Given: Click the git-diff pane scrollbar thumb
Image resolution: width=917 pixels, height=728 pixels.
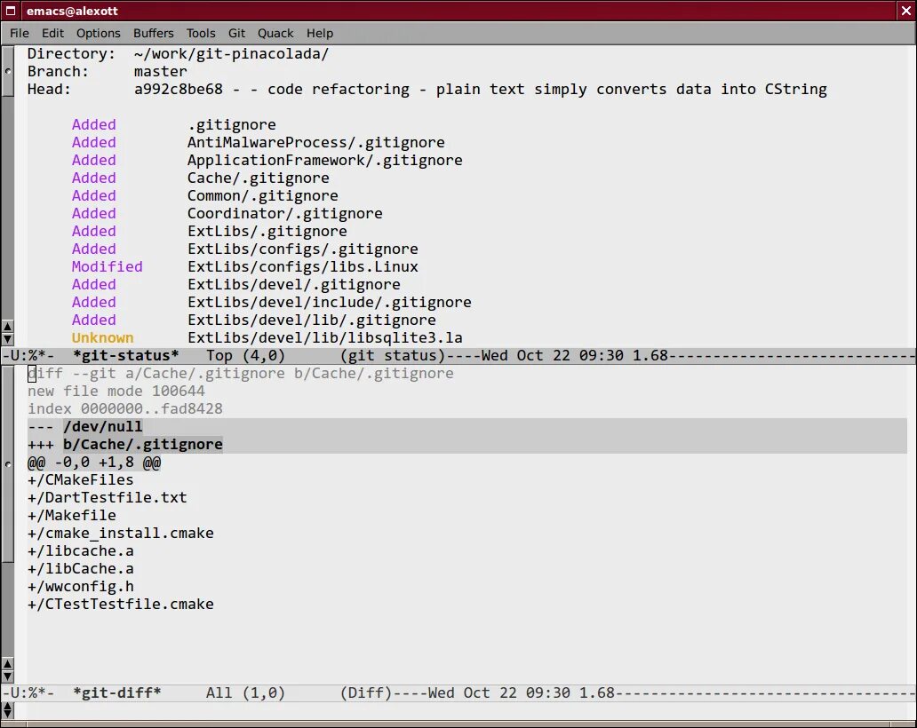Looking at the screenshot, I should (8, 464).
